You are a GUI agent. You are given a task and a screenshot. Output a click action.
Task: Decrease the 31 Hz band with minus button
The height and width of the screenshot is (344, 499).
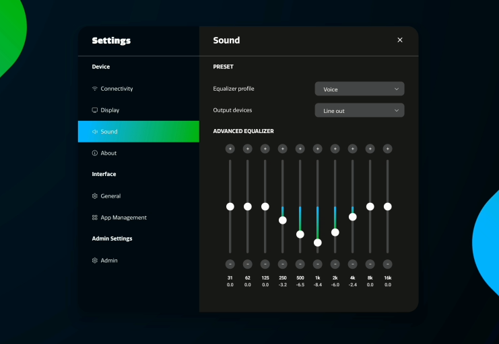[230, 264]
